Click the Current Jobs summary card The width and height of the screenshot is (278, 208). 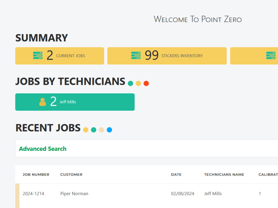pyautogui.click(x=59, y=55)
